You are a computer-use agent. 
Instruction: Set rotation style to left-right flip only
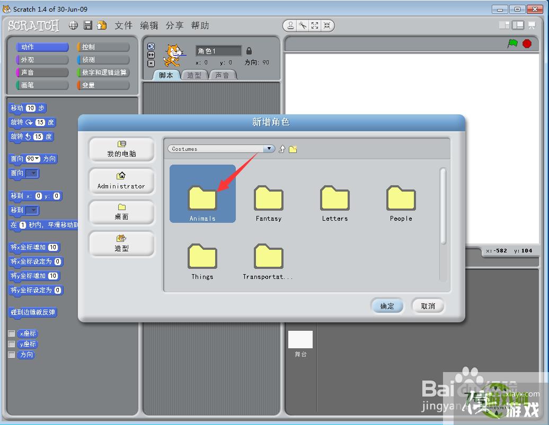tap(151, 55)
